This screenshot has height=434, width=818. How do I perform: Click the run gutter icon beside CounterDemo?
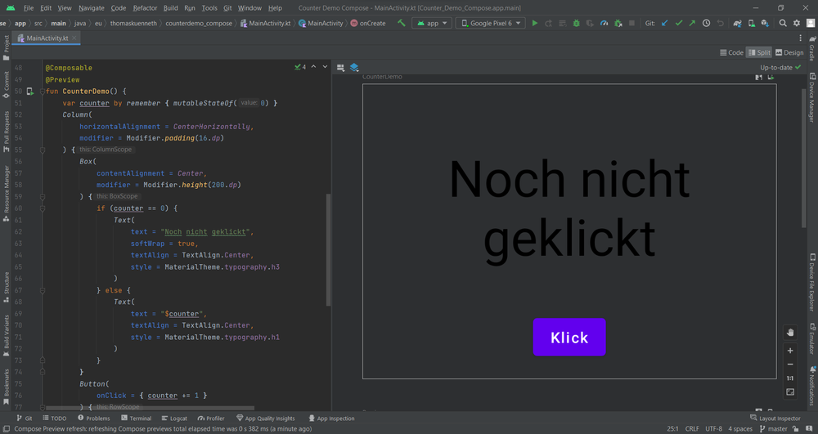pyautogui.click(x=30, y=92)
